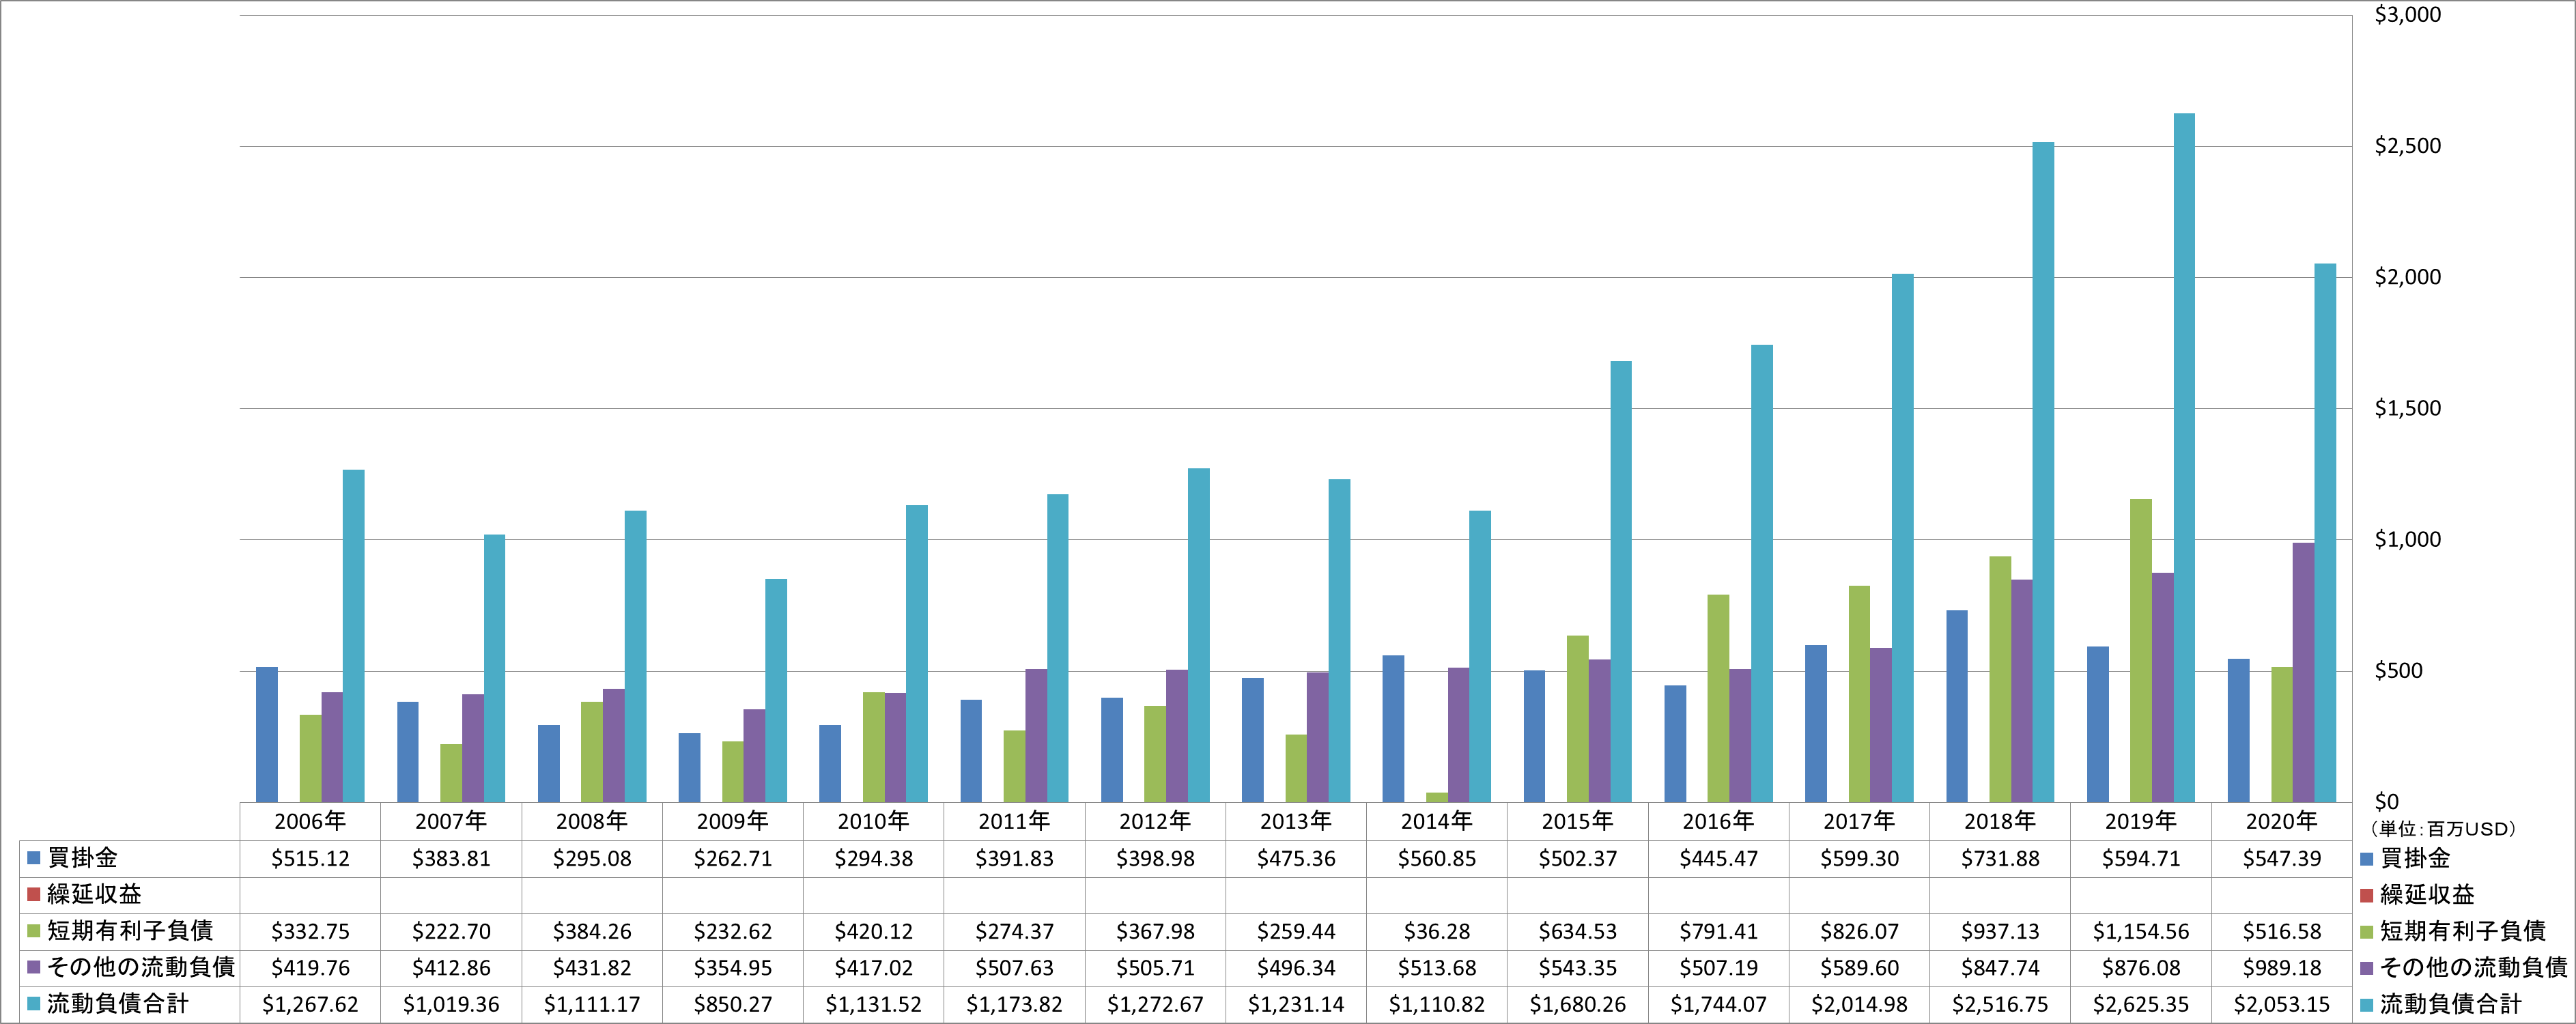Screen dimensions: 2576x1024
Task: Click the 2018年 year label
Action: pos(2000,821)
